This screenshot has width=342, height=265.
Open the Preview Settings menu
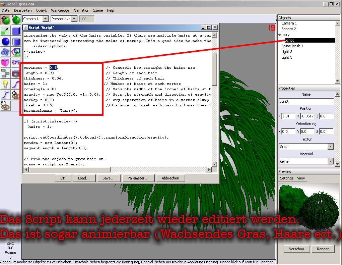point(287,178)
